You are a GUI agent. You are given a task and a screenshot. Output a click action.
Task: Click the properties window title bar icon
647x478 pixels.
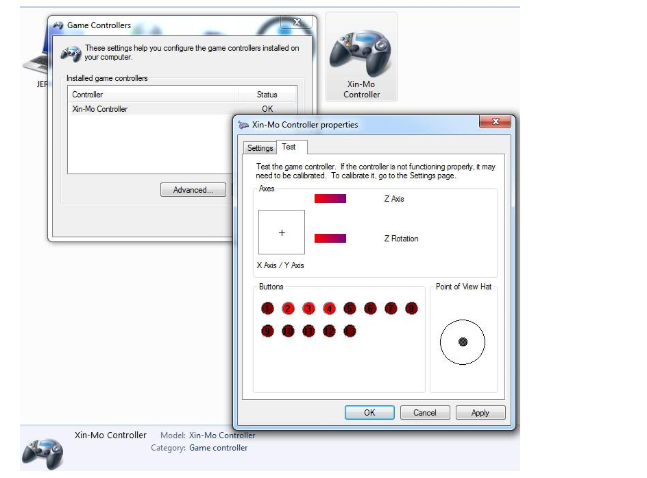243,125
